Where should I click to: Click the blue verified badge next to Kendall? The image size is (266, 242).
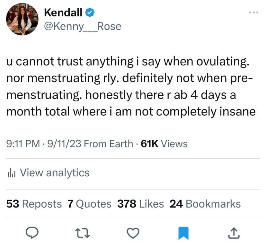91,12
